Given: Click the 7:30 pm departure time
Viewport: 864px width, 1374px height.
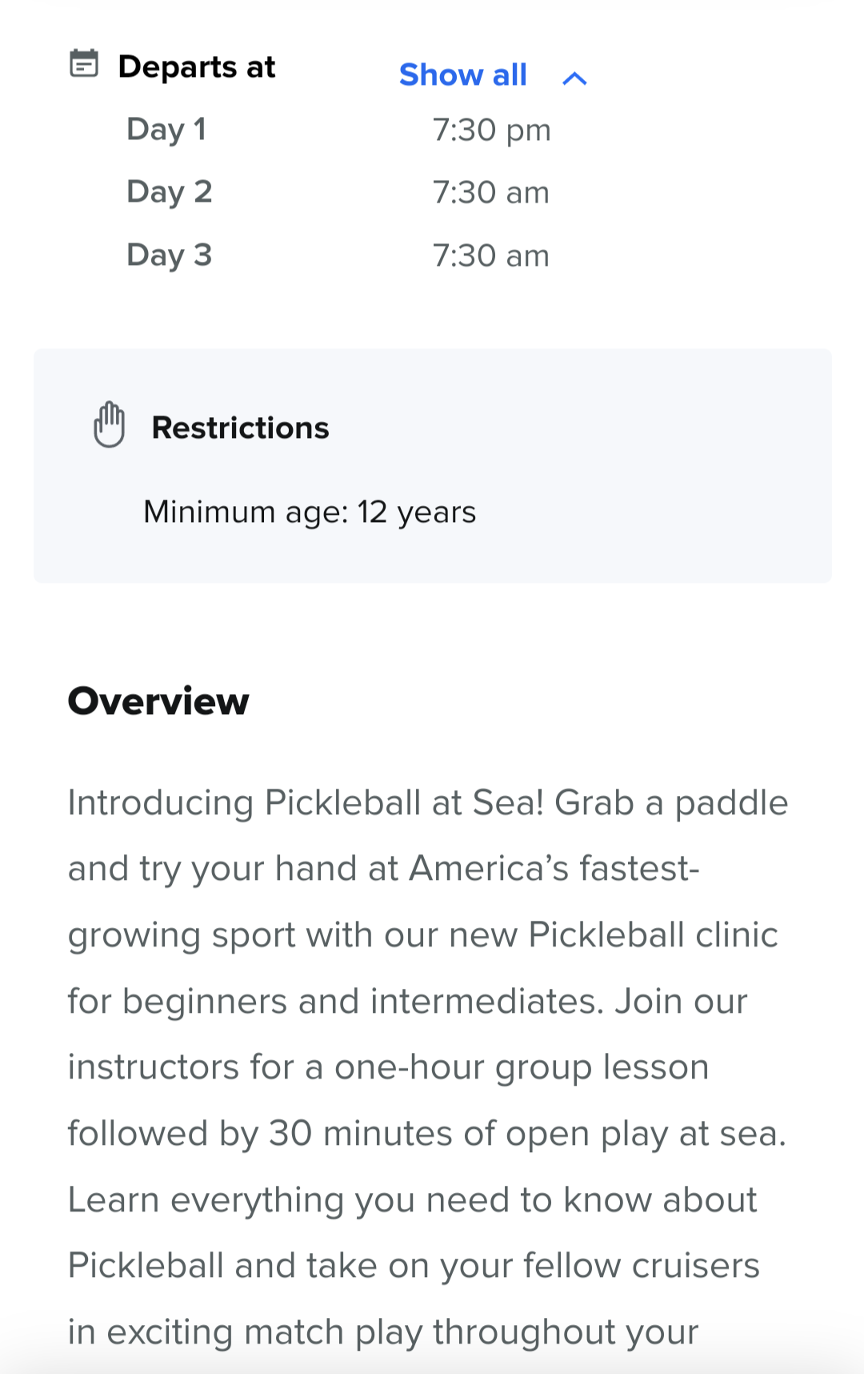Looking at the screenshot, I should click(491, 131).
